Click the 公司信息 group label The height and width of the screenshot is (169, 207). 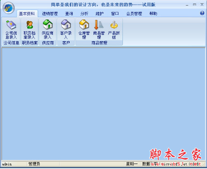[x=11, y=43]
